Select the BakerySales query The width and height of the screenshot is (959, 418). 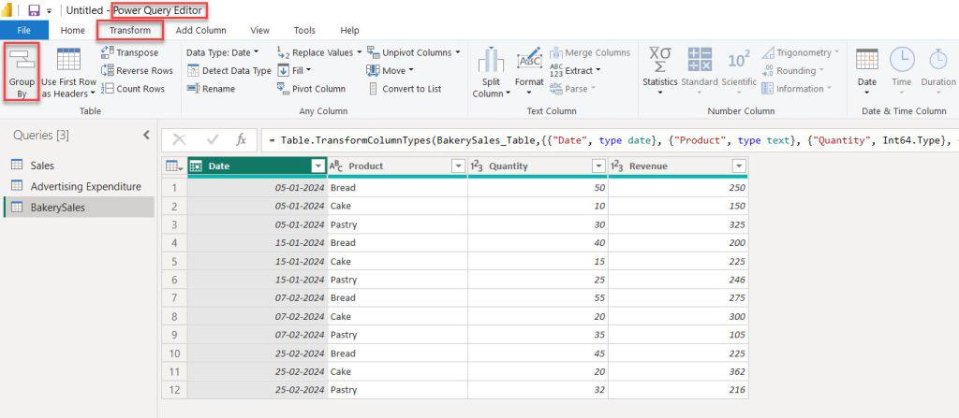coord(79,208)
